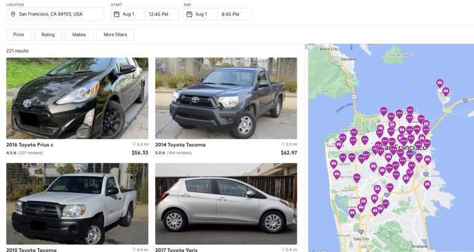The width and height of the screenshot is (474, 252).
Task: View the white 2010 Tacoma photo
Action: pyautogui.click(x=77, y=204)
